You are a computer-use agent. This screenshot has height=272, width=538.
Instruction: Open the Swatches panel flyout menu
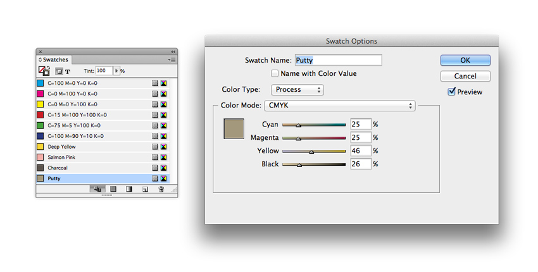(x=172, y=59)
